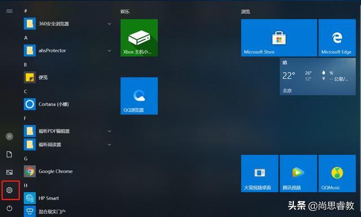Expand the 360安全浏览器 folder chevron

point(109,24)
